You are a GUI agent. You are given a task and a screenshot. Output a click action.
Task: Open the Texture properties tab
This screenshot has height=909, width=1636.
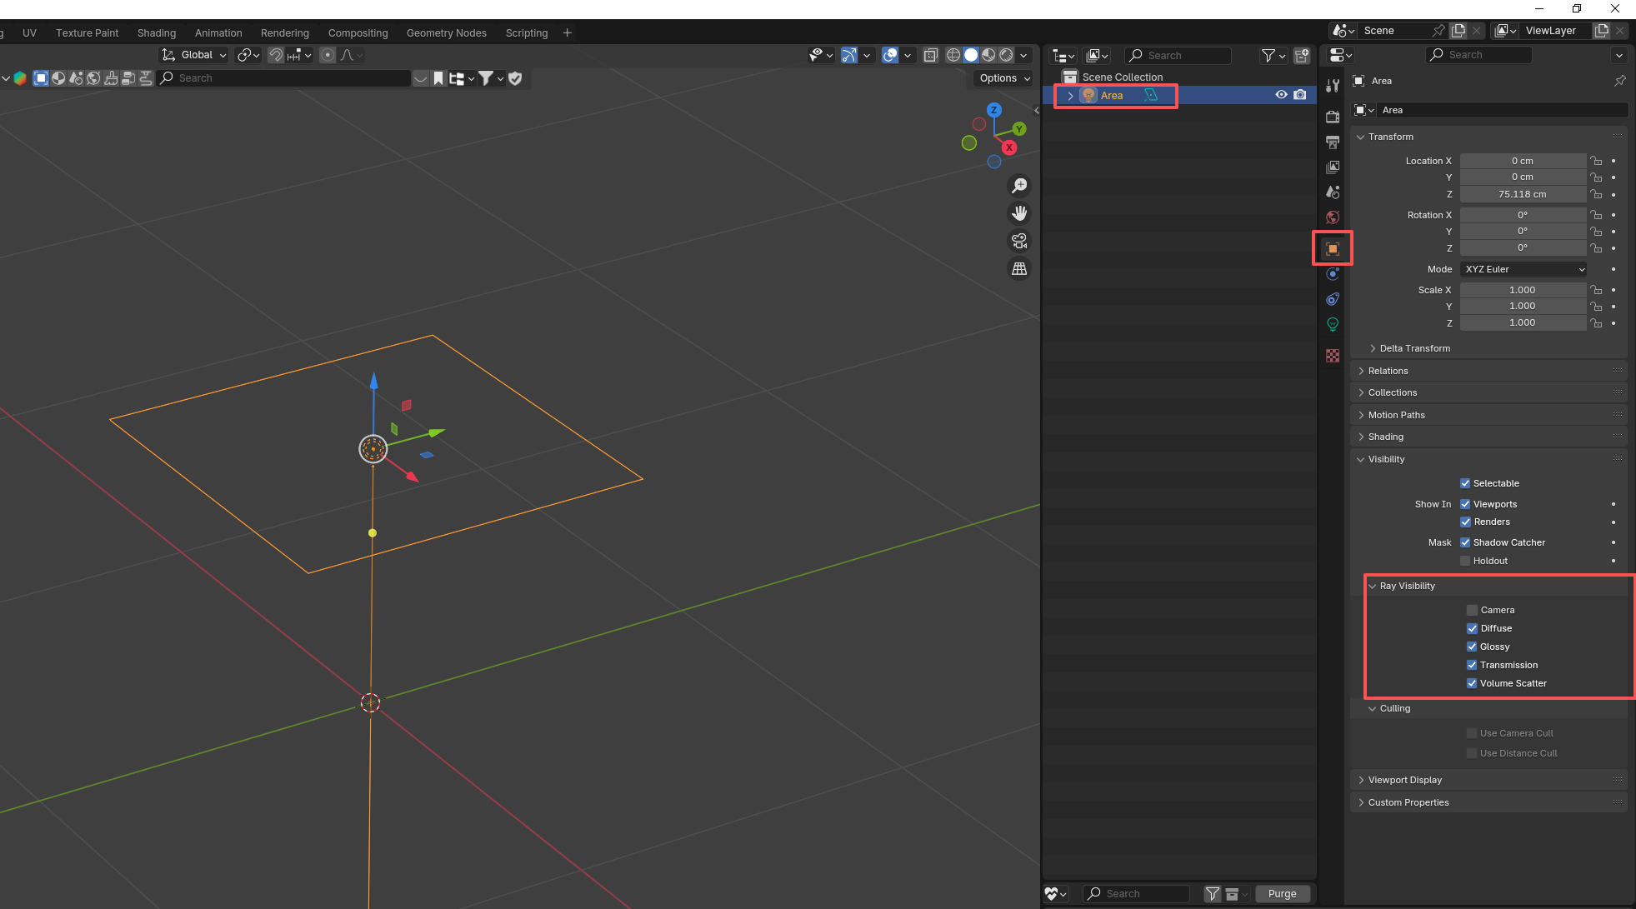pyautogui.click(x=1333, y=356)
